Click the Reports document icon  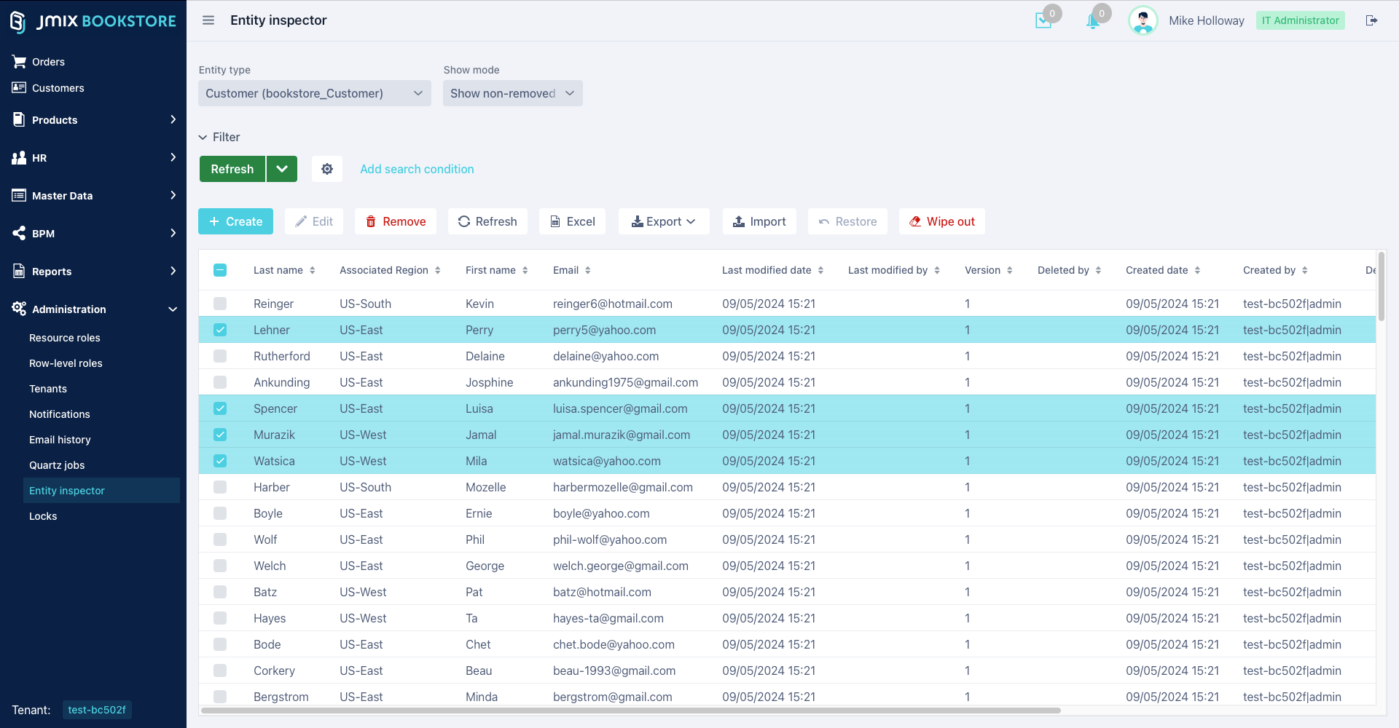coord(19,272)
